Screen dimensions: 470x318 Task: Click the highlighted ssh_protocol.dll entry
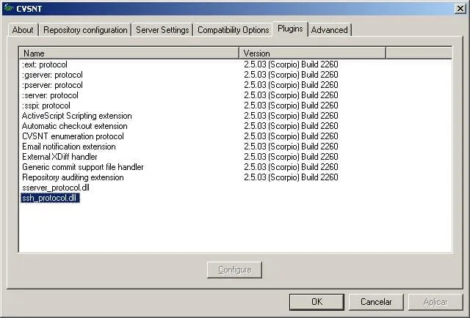click(50, 198)
